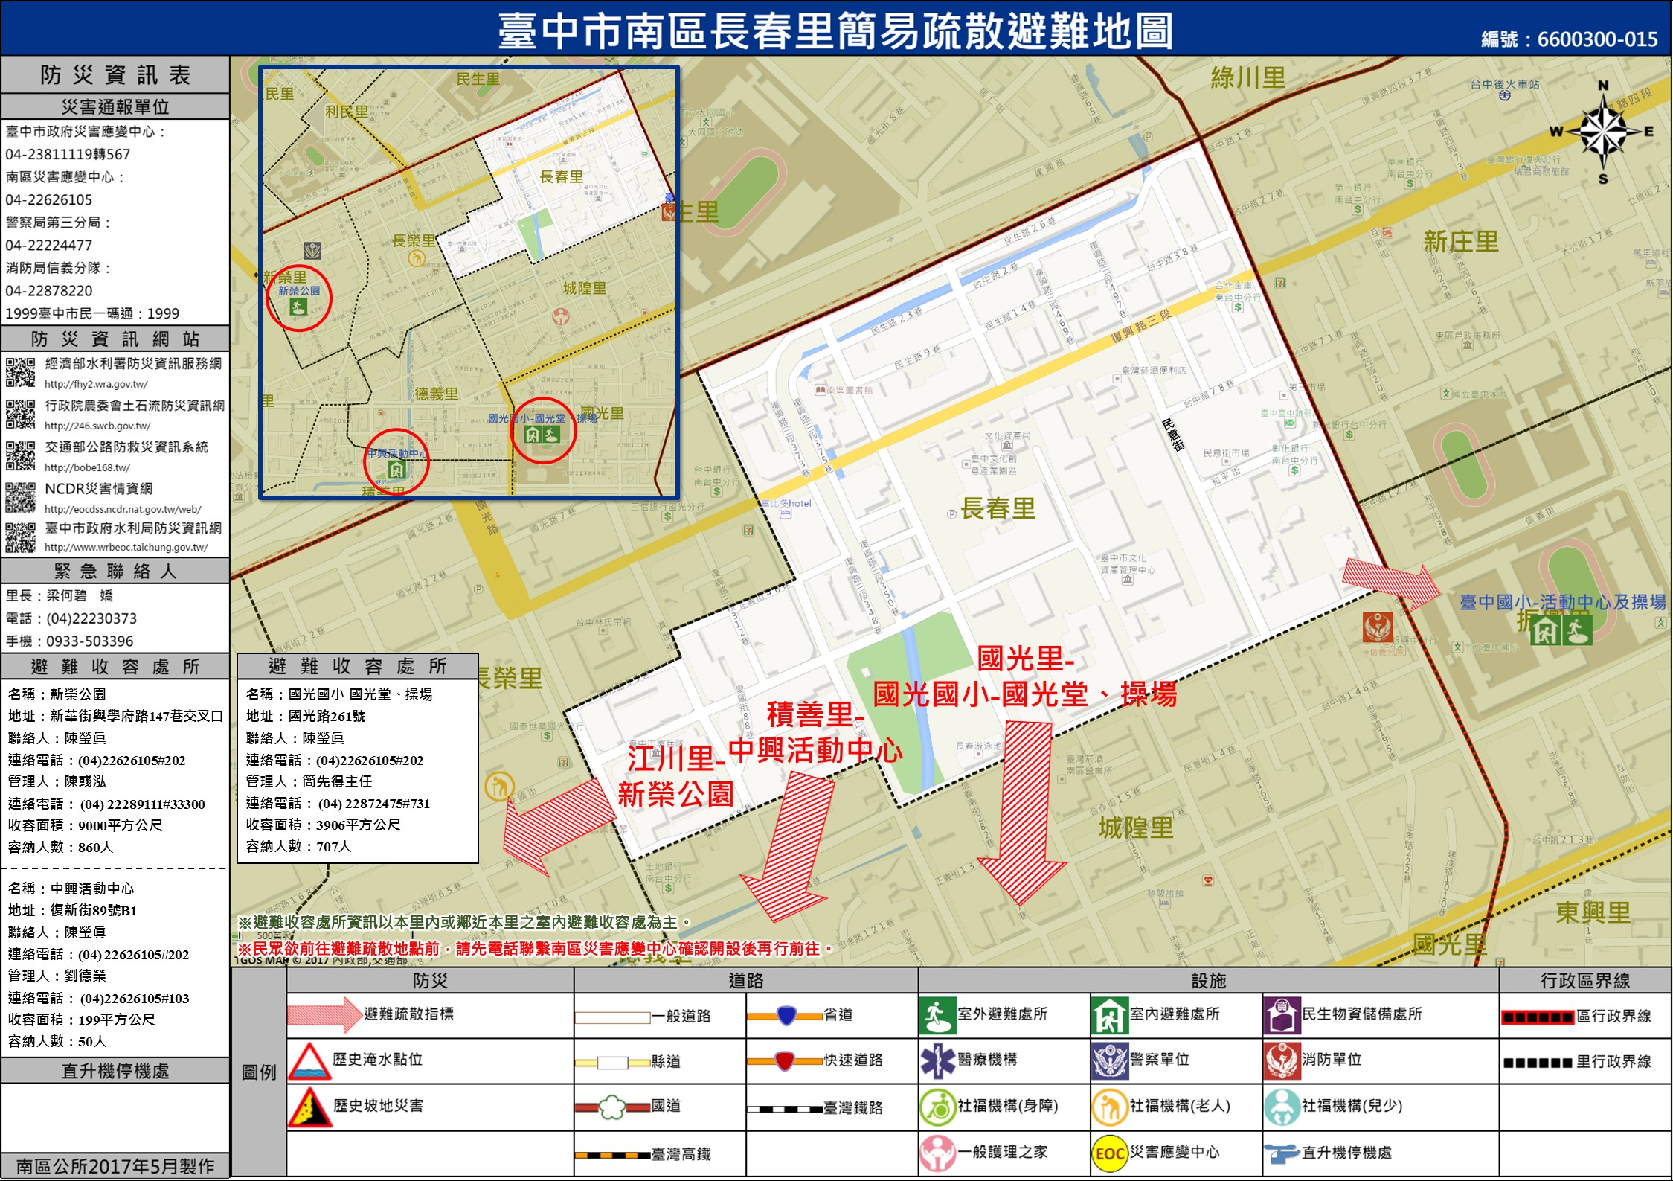Click the wrbeoc.taichung.gov.tw website link
The width and height of the screenshot is (1673, 1181).
click(126, 548)
